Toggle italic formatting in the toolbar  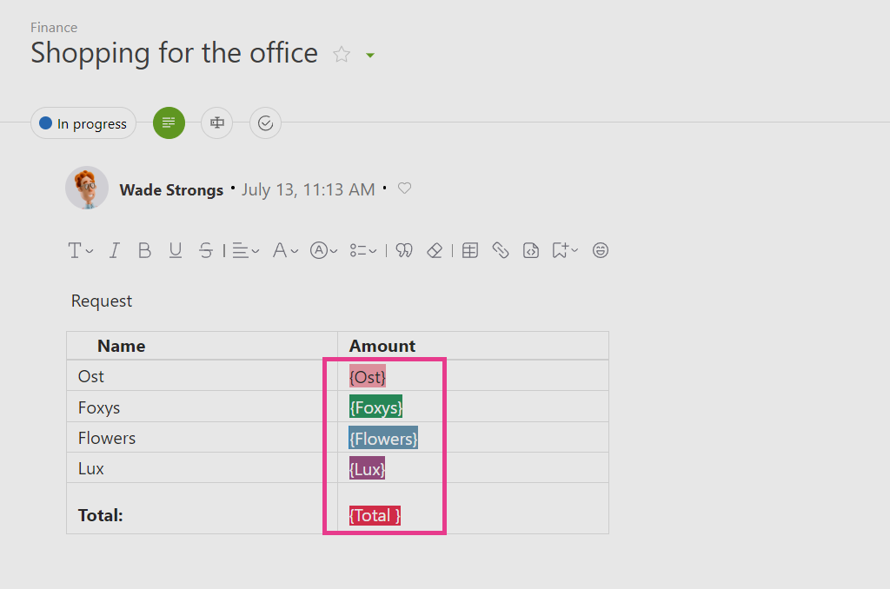(x=115, y=250)
